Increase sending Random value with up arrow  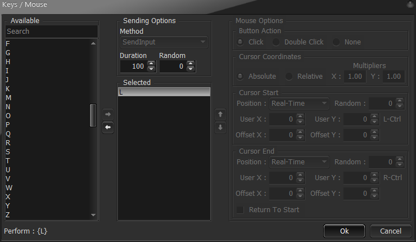coord(191,64)
